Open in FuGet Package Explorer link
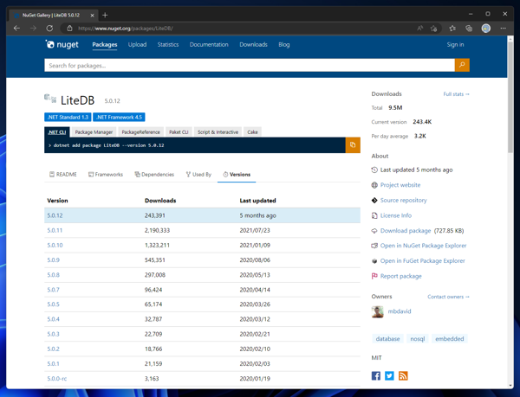 [423, 260]
